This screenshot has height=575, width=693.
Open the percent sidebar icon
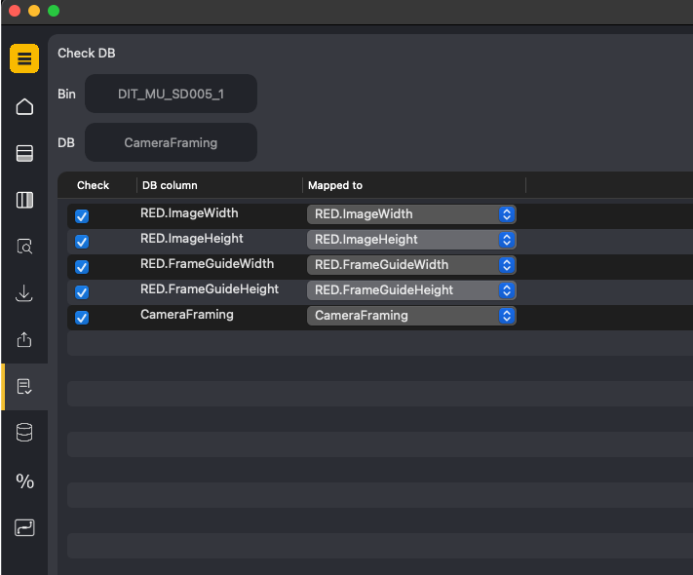tap(24, 480)
